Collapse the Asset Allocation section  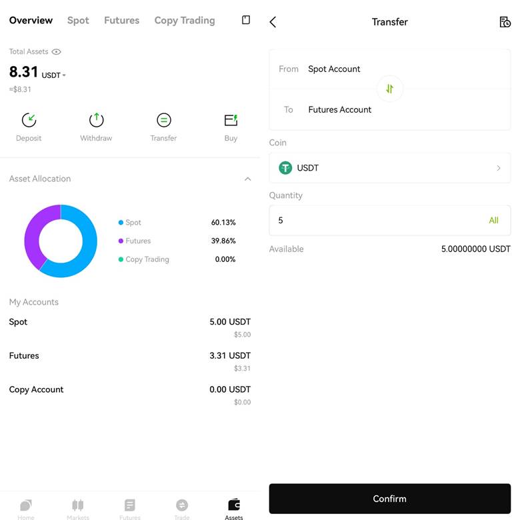pyautogui.click(x=247, y=179)
